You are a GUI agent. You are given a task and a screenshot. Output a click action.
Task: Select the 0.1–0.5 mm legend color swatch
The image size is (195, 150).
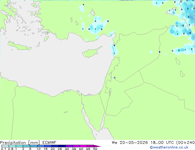point(5,146)
